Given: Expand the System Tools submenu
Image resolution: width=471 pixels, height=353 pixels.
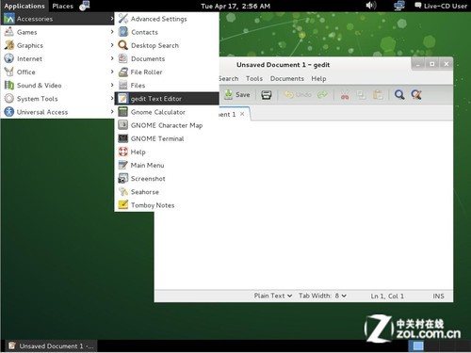Looking at the screenshot, I should (x=57, y=99).
